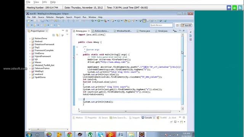Open Google Chrome from the taskbar
The image size is (244, 137).
click(69, 134)
